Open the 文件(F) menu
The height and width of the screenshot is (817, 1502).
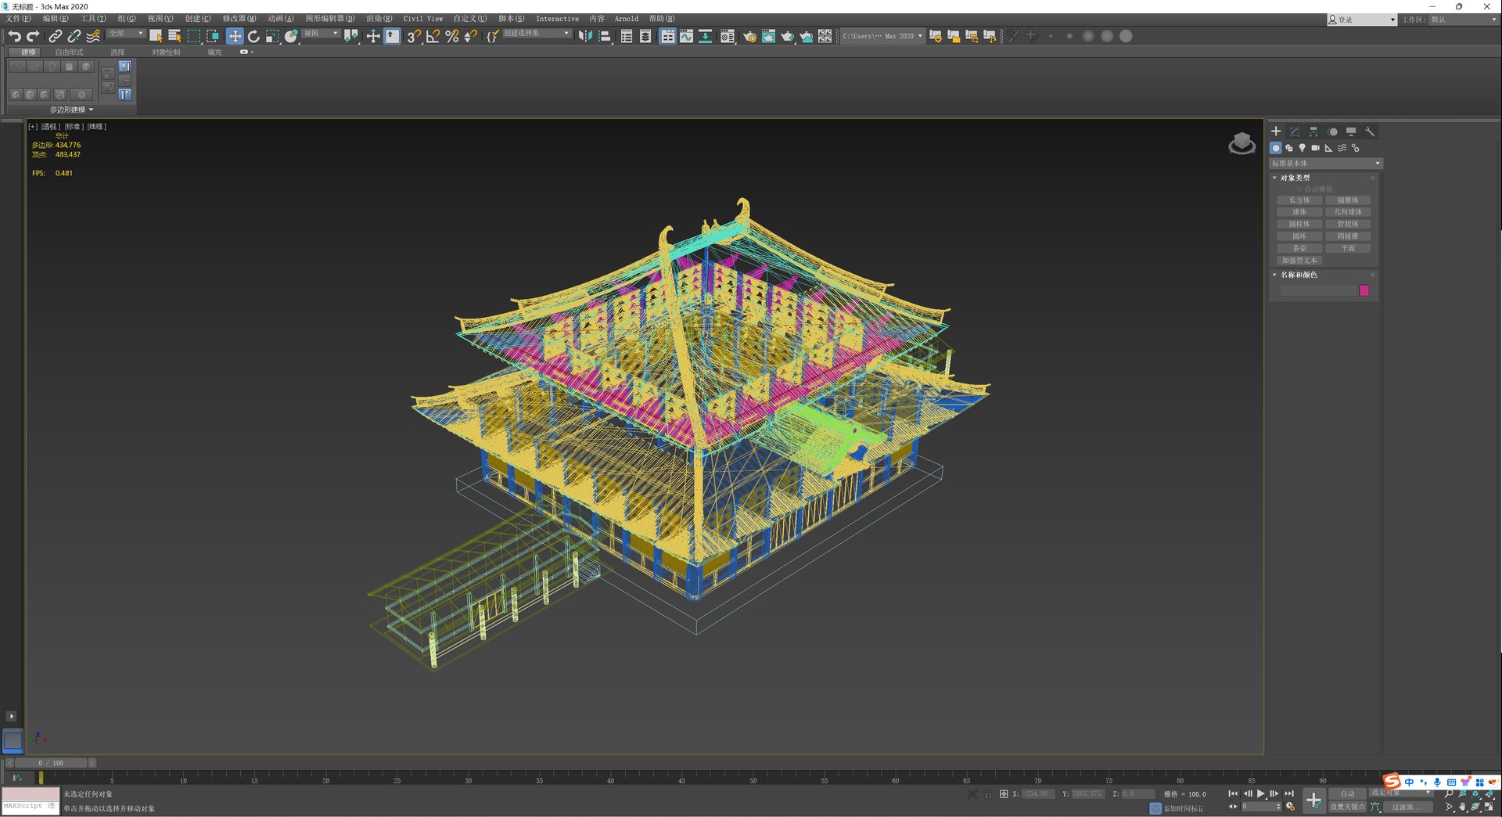pos(19,19)
